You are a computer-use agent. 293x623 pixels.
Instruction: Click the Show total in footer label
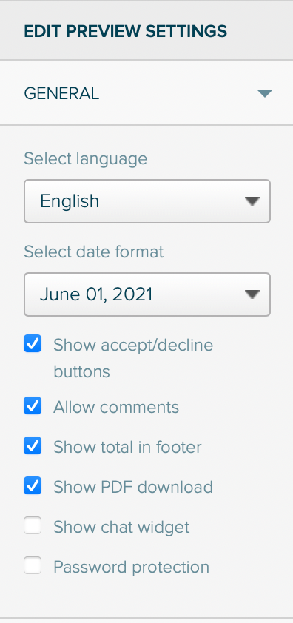tap(127, 447)
